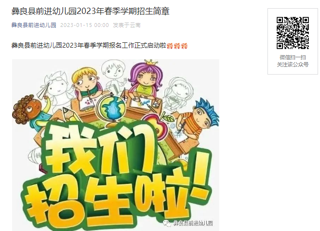Click the 关注该公众号 text under the QR code
The width and height of the screenshot is (320, 231).
pos(293,64)
